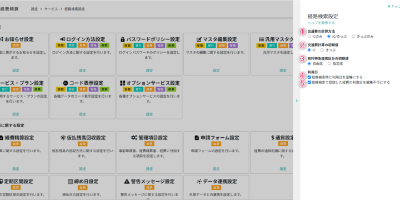Open 設定 link under オプションサービス設定

[x=149, y=114]
